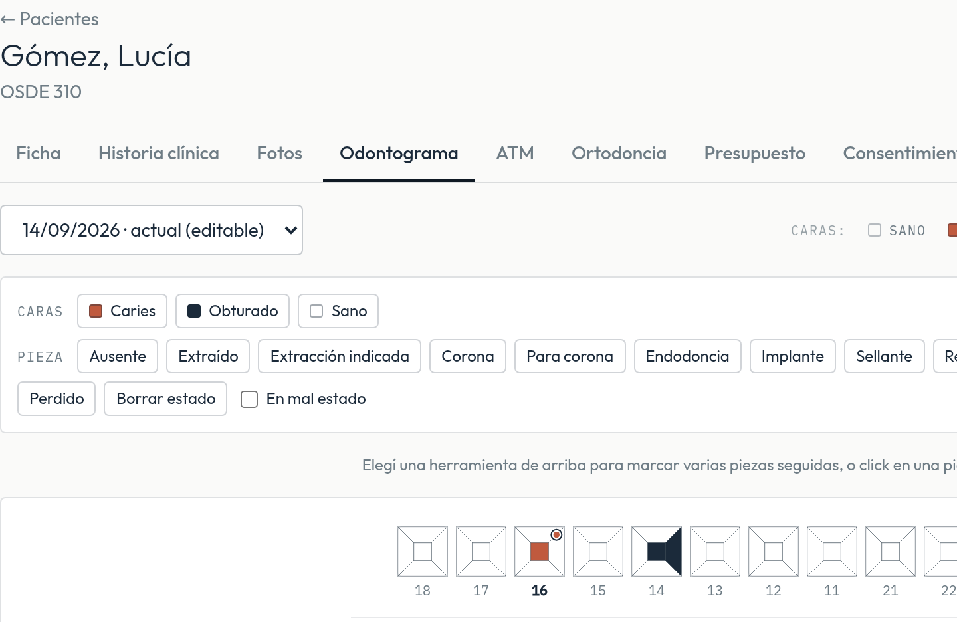
Task: Select the Corona piece tool
Action: 468,356
